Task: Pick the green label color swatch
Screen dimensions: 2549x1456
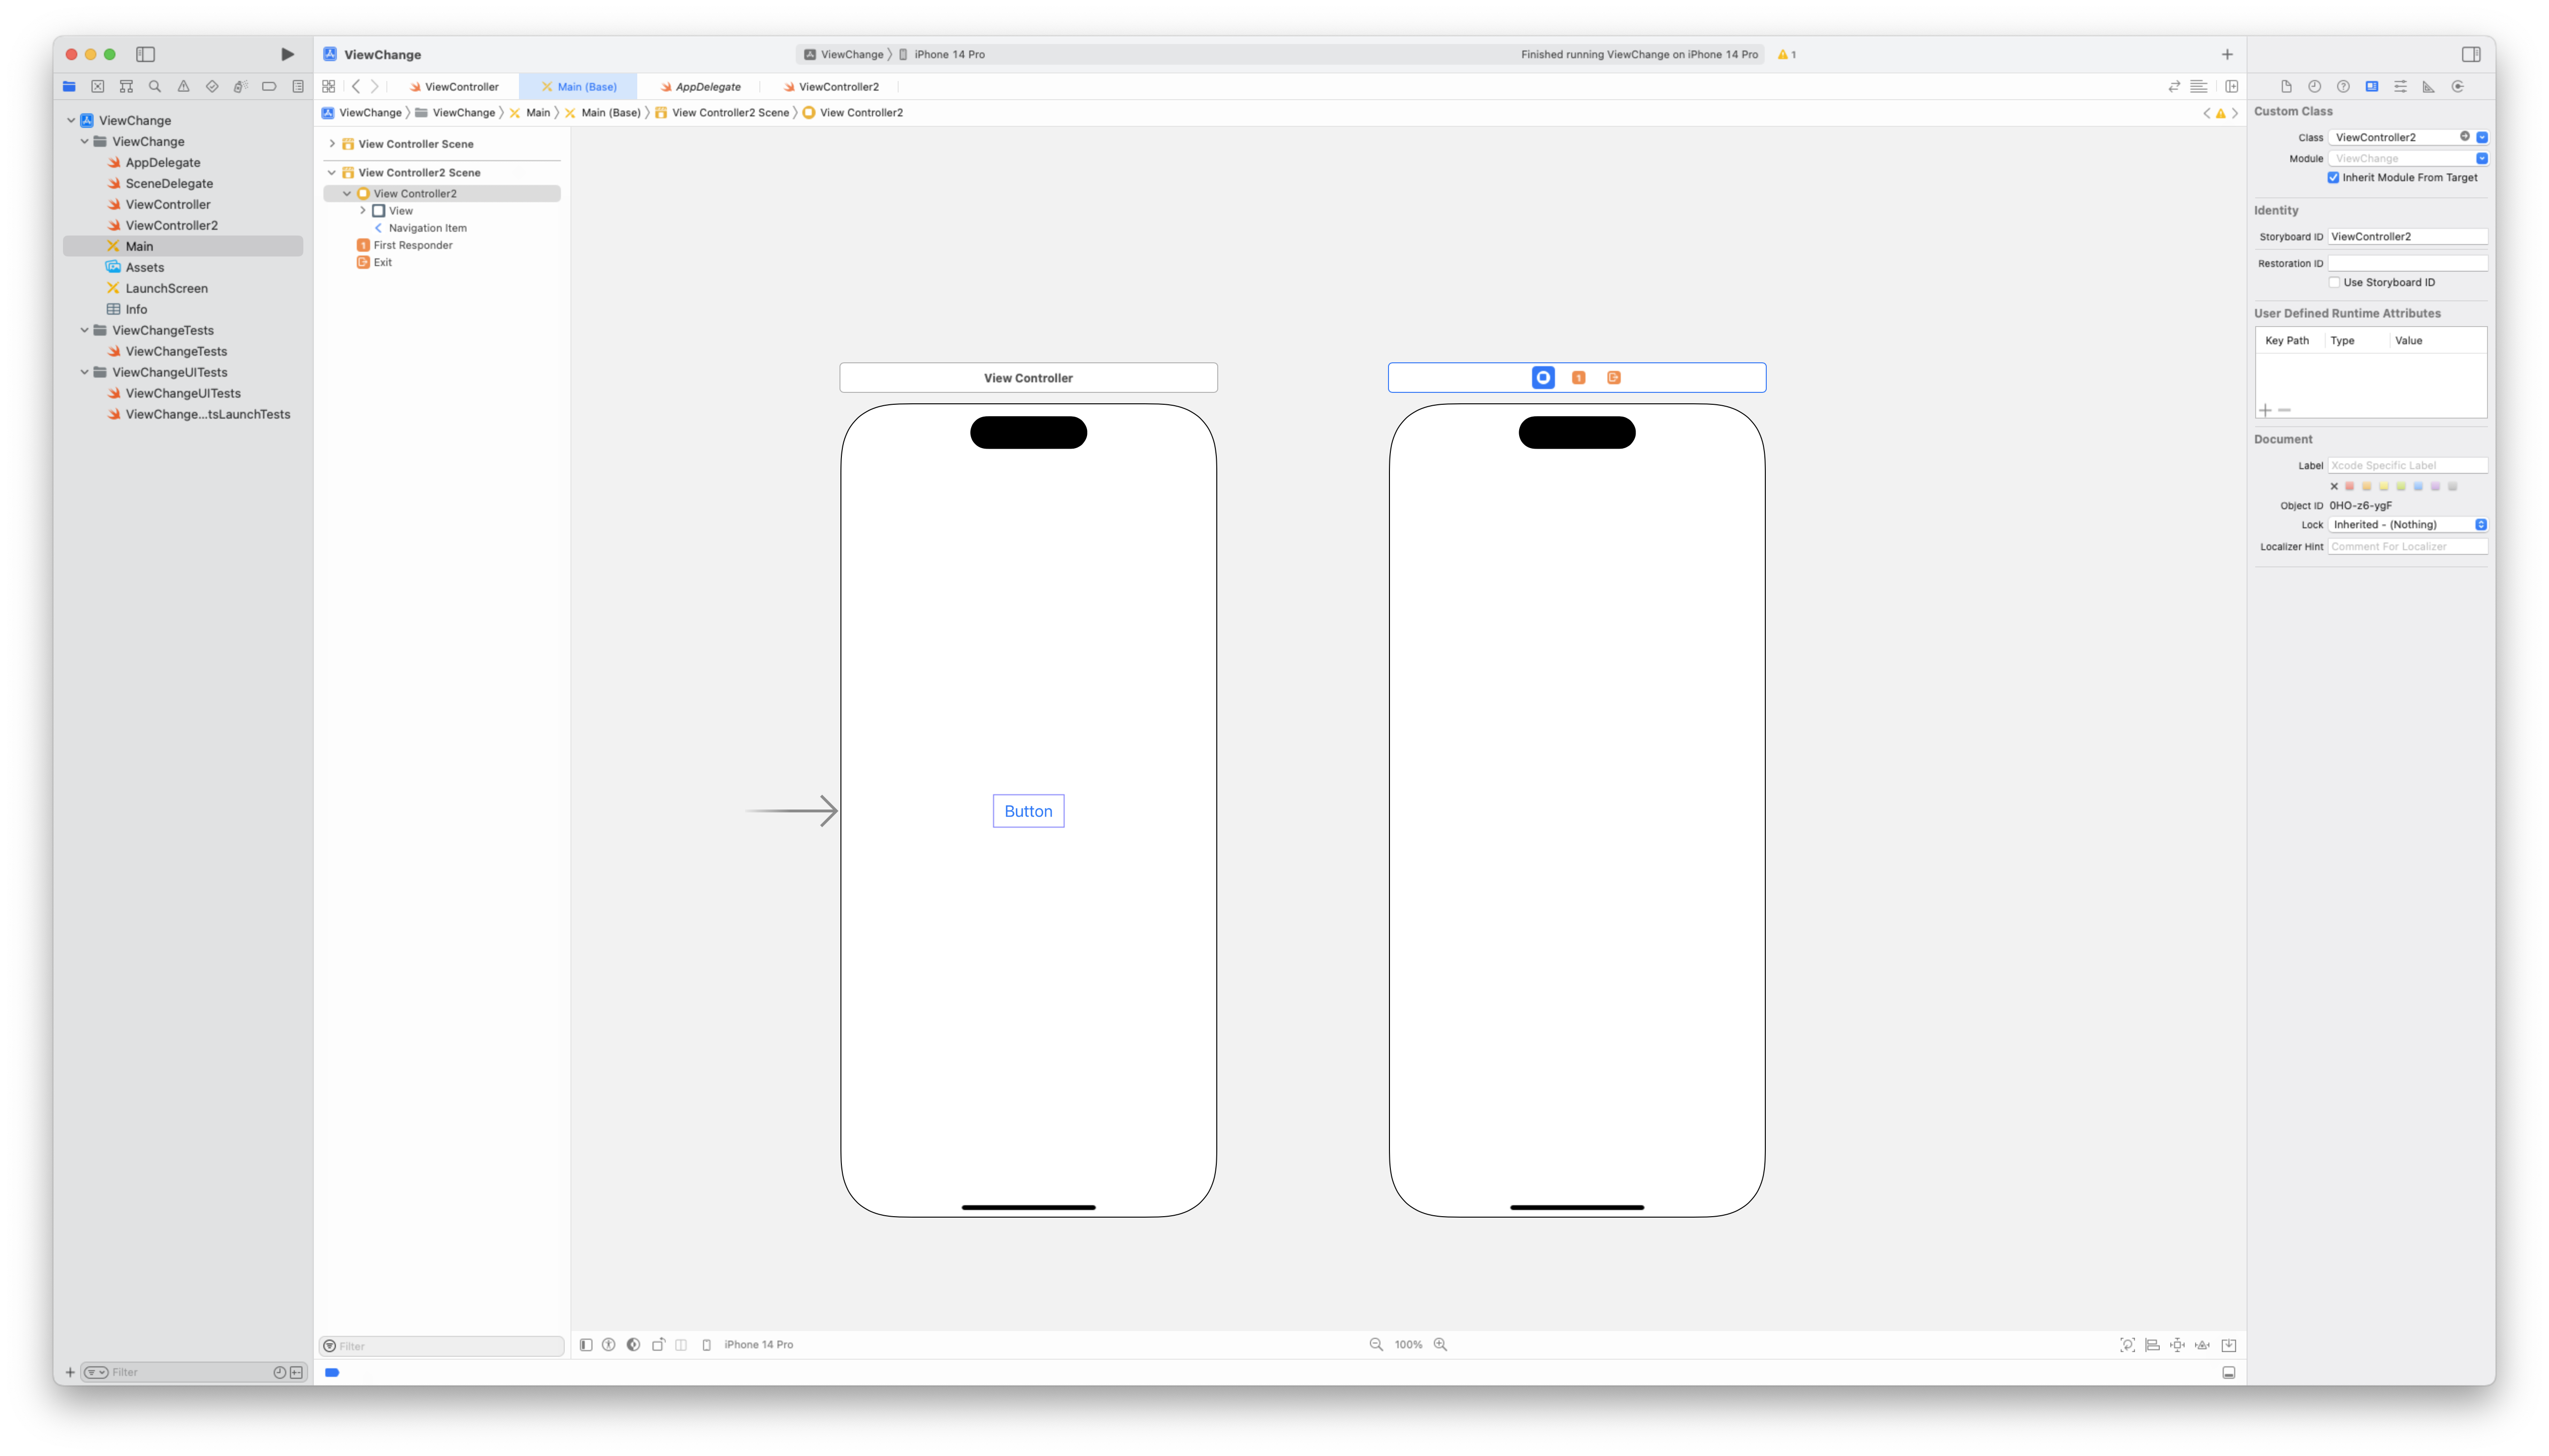Action: coord(2401,487)
